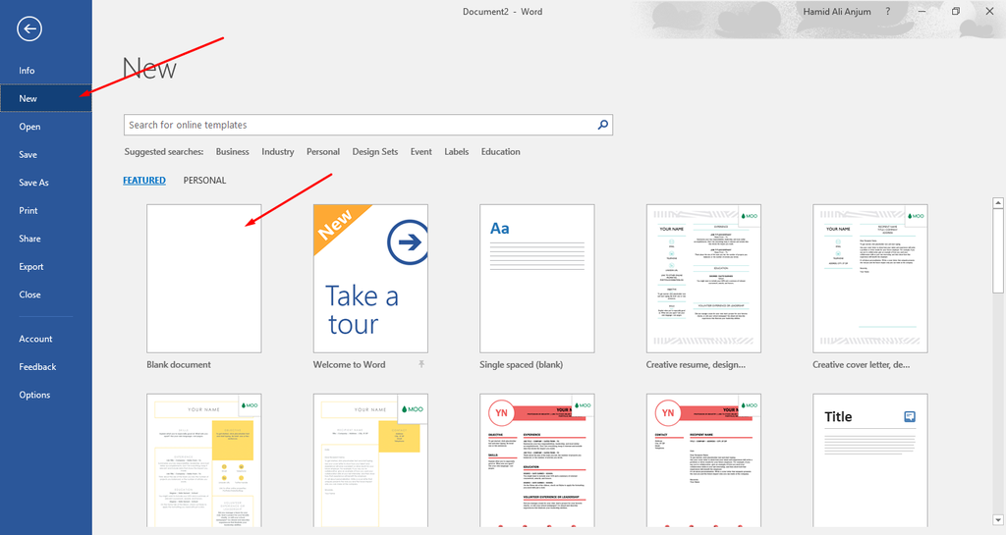Close the document via sidebar Close

(45, 294)
